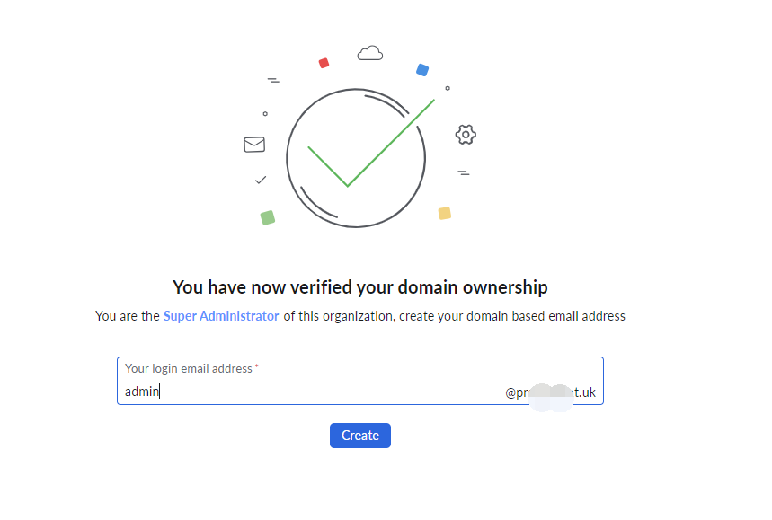772x520 pixels.
Task: Open the Super Administrator link
Action: click(221, 316)
